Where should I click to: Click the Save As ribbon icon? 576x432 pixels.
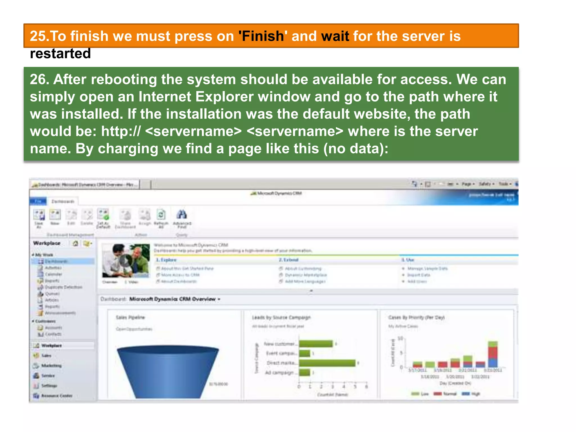point(39,218)
